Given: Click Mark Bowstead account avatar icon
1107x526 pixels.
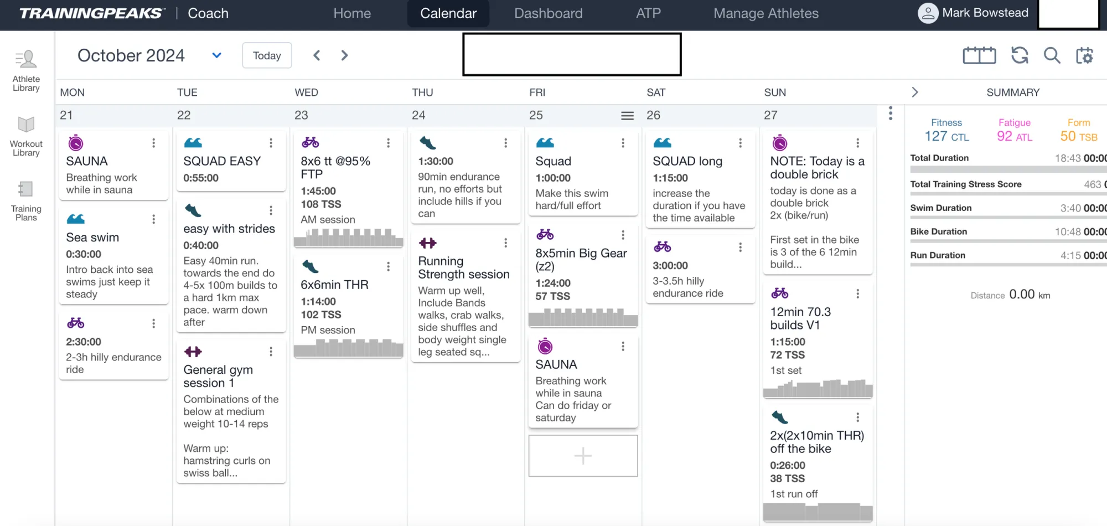Looking at the screenshot, I should (x=928, y=13).
